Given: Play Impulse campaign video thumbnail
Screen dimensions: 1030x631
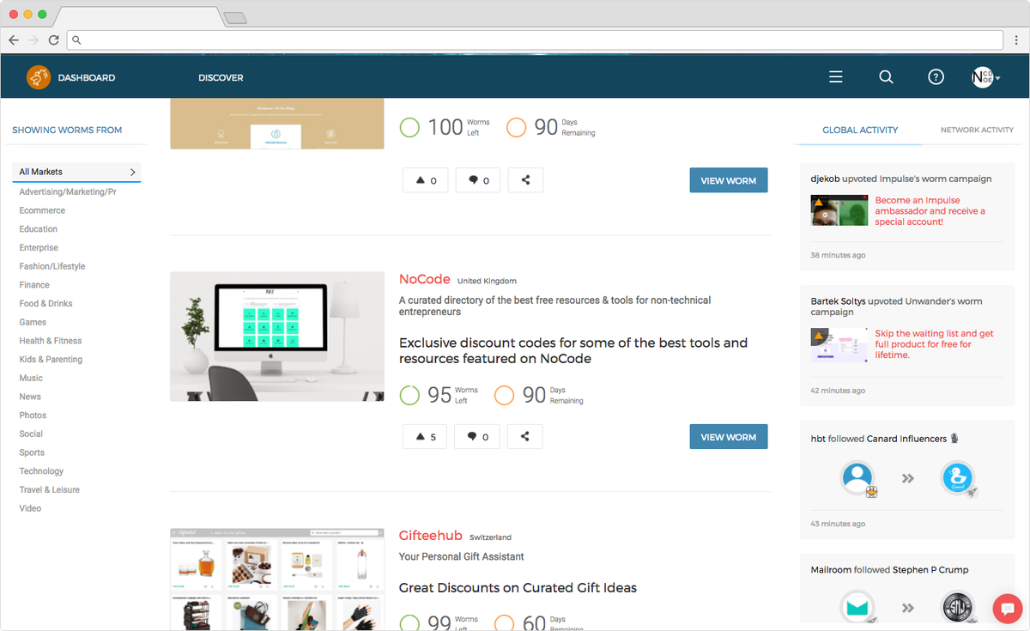Looking at the screenshot, I should pos(839,210).
